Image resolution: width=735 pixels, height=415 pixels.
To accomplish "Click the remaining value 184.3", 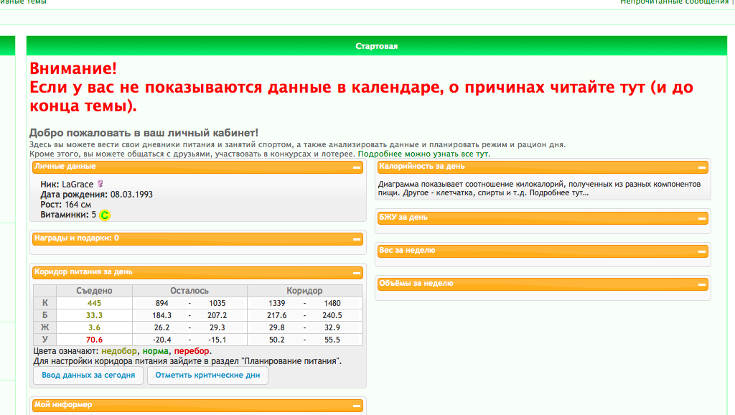I will (x=161, y=315).
